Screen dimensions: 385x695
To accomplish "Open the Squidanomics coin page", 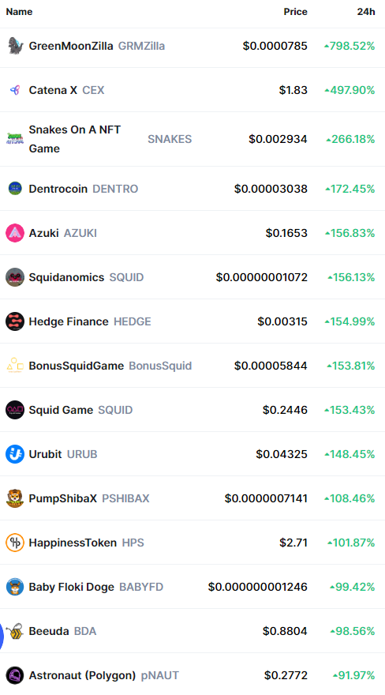I will coord(66,277).
